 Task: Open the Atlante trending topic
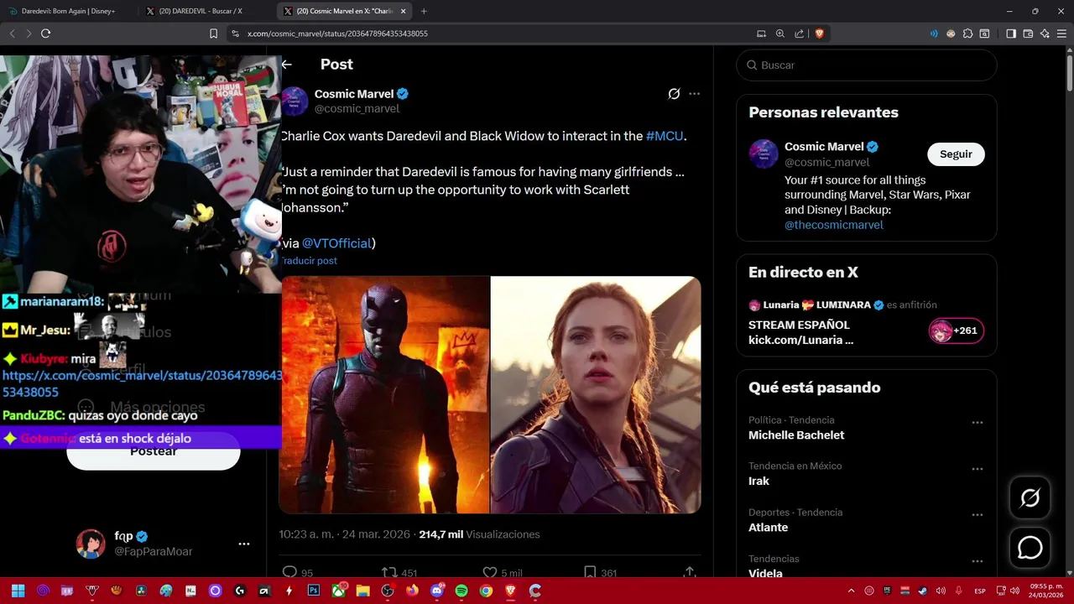click(x=768, y=528)
